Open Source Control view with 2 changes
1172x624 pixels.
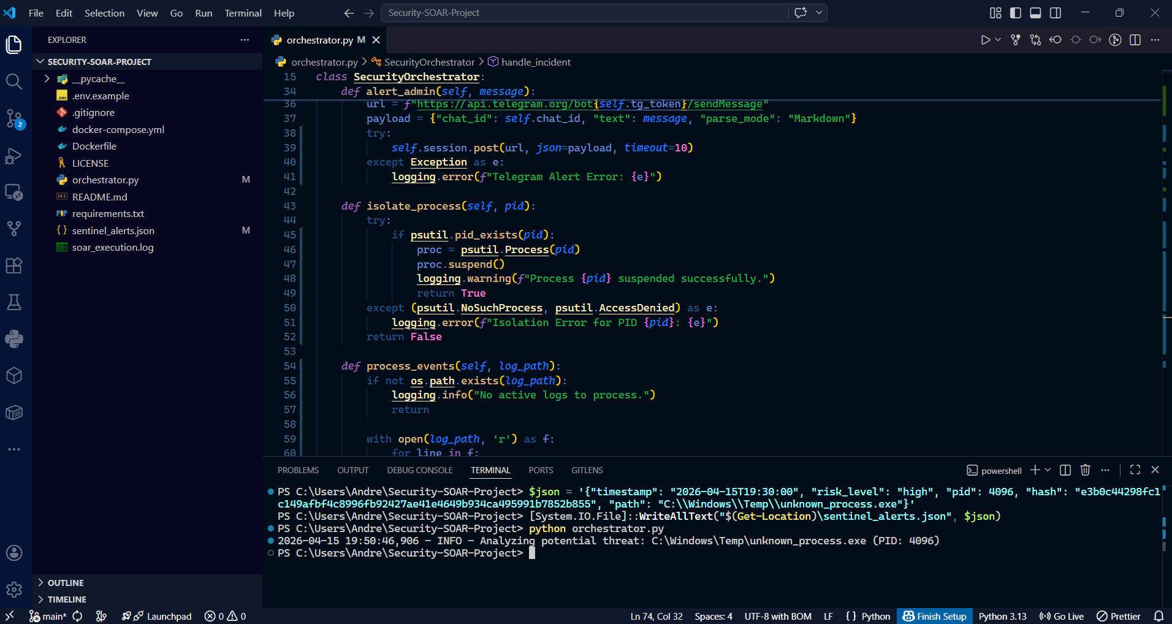click(14, 118)
